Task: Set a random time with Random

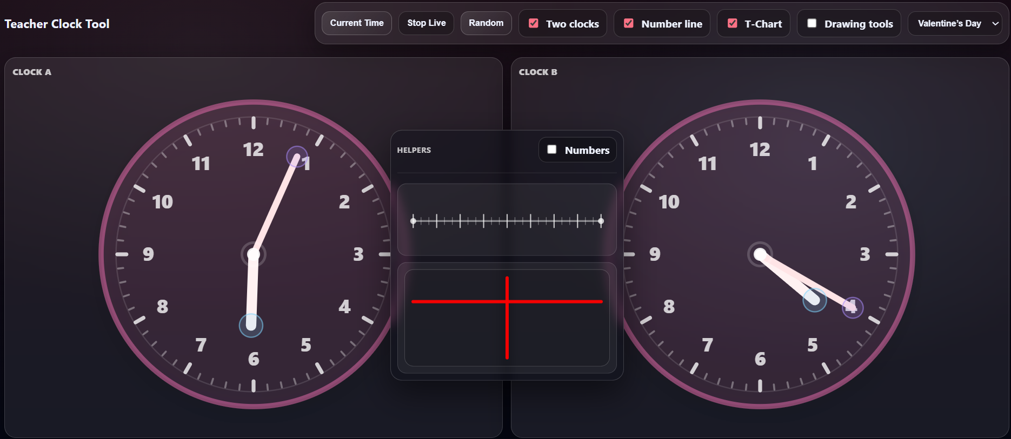Action: pos(485,23)
